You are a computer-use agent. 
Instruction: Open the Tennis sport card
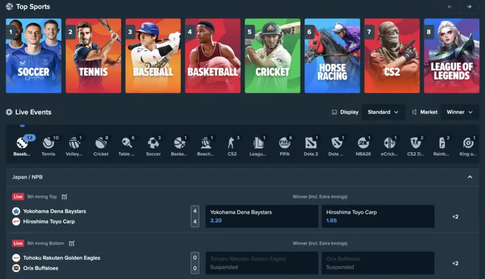click(x=93, y=56)
